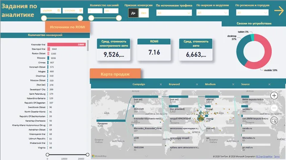Click the ROMI card value 7.16
The width and height of the screenshot is (286, 160).
coord(154,52)
